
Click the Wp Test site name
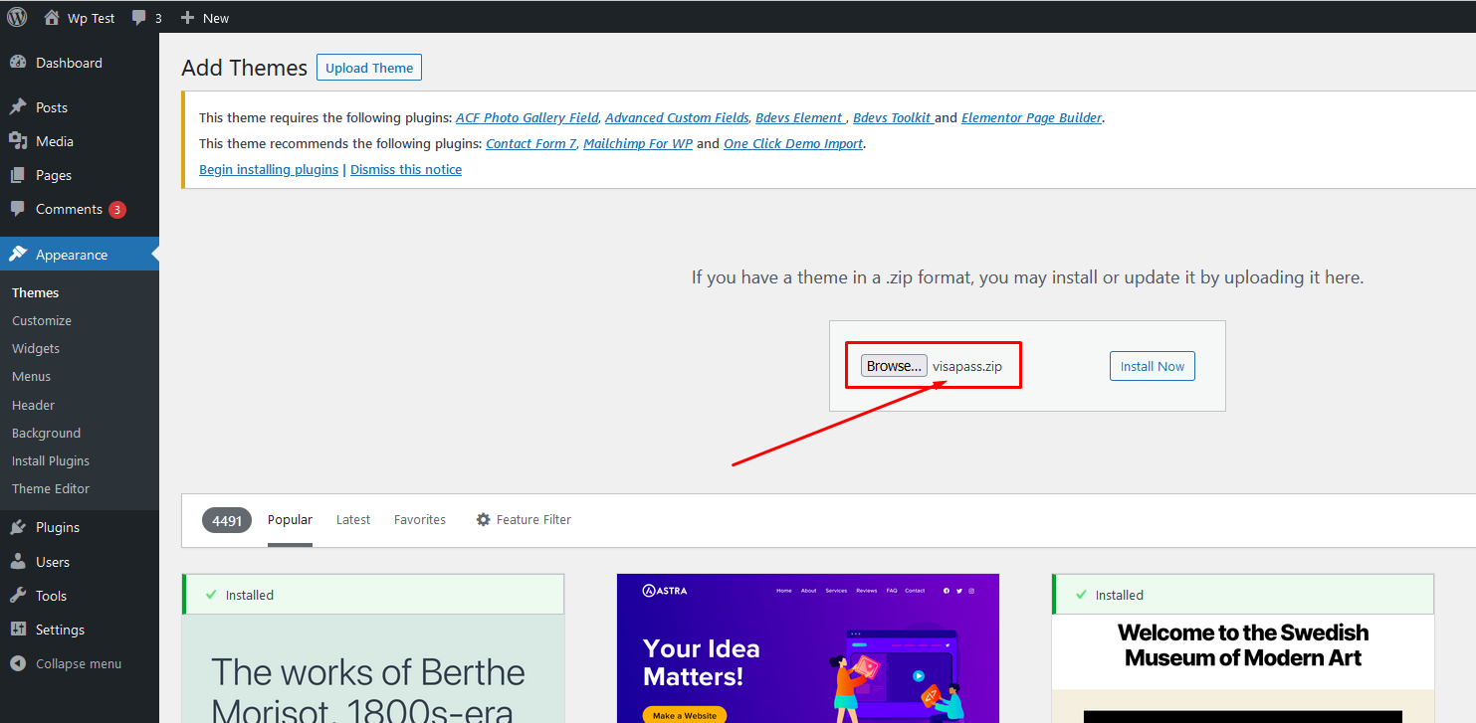coord(91,18)
